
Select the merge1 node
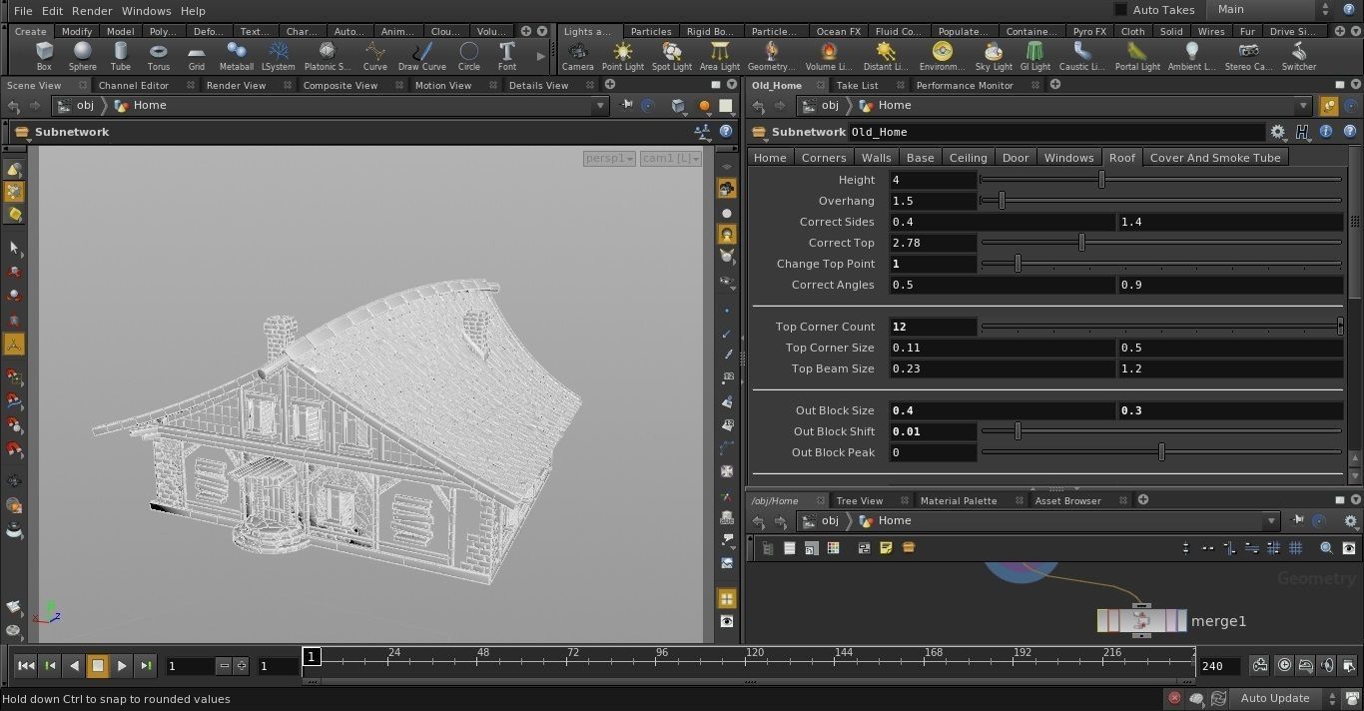point(1142,621)
